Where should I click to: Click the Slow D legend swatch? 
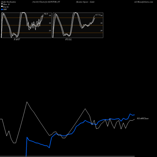point(2,4)
